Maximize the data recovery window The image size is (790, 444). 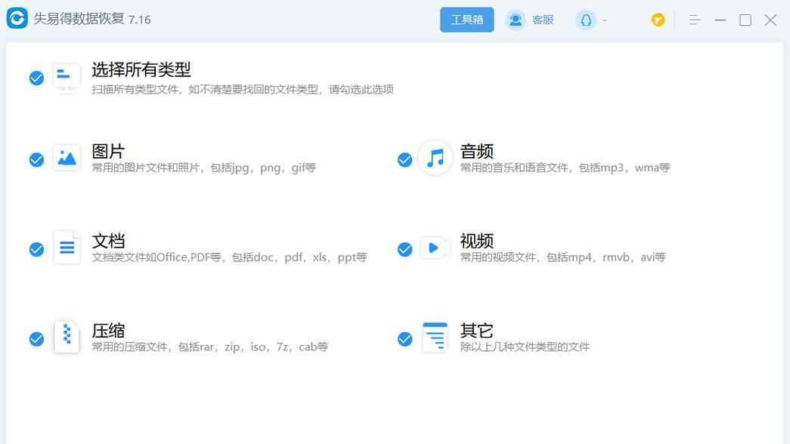click(745, 20)
